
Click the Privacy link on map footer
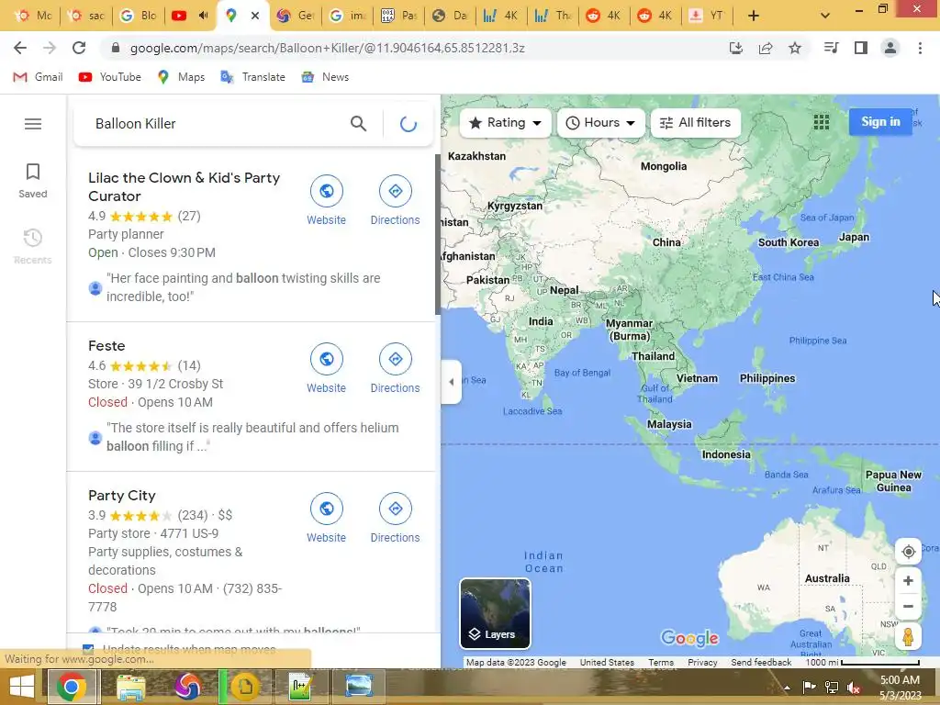point(702,663)
